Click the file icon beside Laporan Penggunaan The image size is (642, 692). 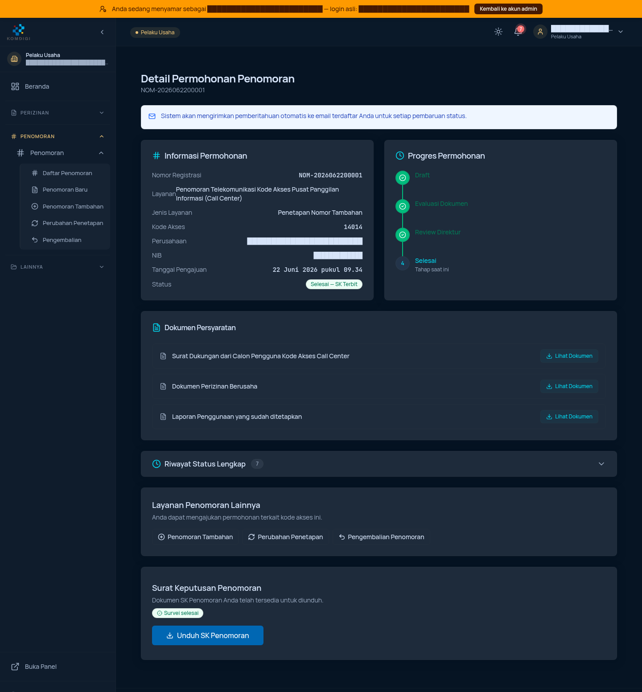pyautogui.click(x=163, y=417)
